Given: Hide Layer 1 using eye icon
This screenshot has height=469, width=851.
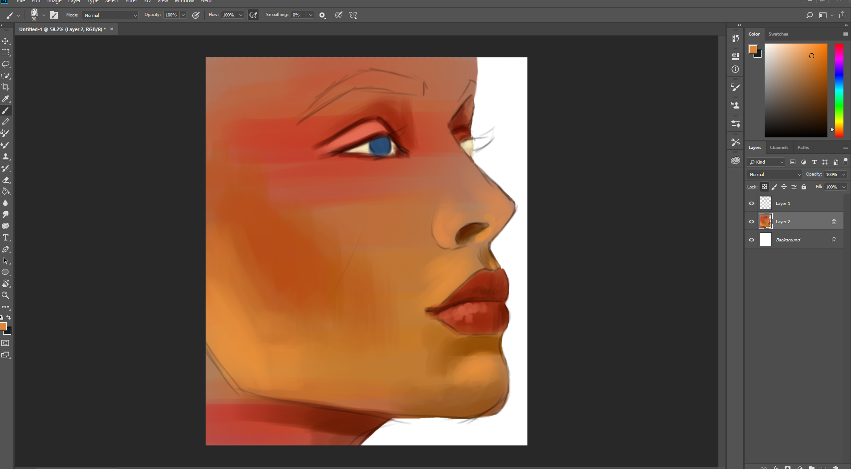Looking at the screenshot, I should 751,204.
